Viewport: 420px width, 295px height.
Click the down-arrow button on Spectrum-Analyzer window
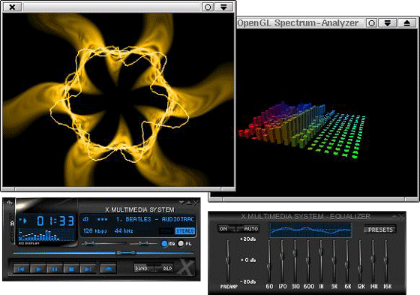[x=387, y=23]
